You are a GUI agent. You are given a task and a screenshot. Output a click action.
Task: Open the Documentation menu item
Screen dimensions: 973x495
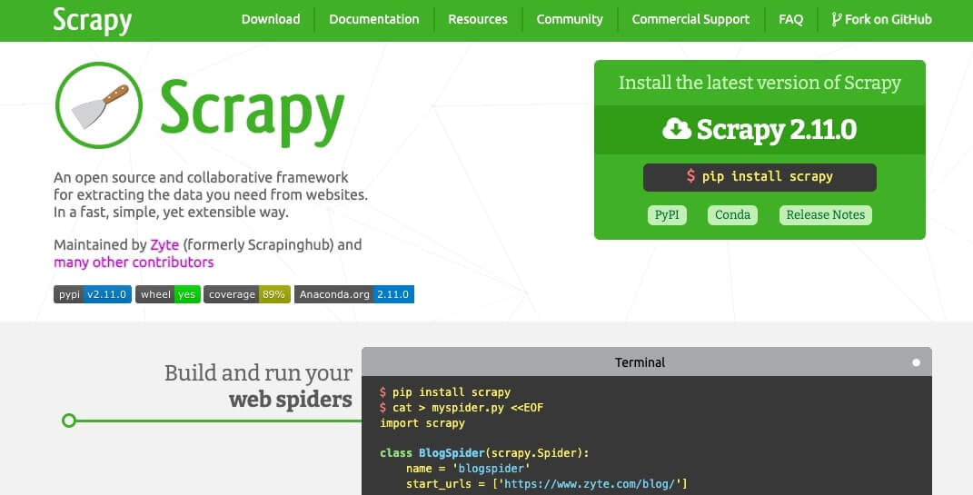click(x=374, y=19)
